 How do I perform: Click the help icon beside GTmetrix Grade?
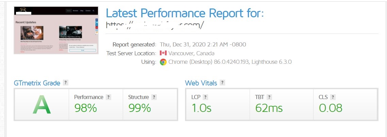[66, 83]
